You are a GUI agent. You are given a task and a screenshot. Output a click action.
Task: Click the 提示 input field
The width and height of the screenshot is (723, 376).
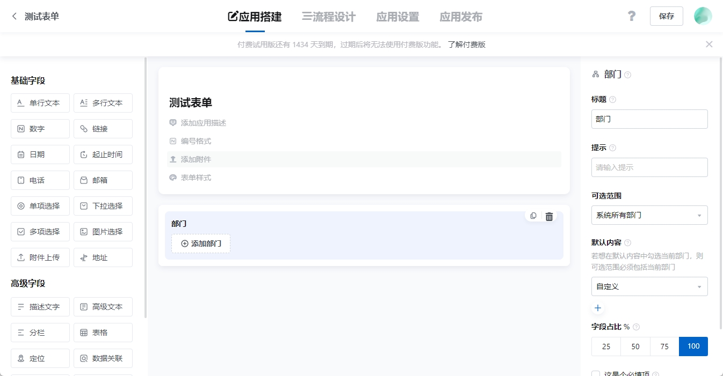(x=649, y=167)
